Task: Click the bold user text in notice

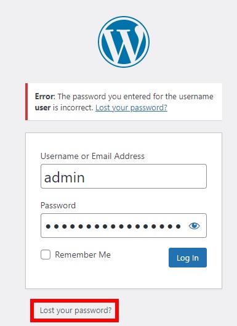Action: point(42,108)
